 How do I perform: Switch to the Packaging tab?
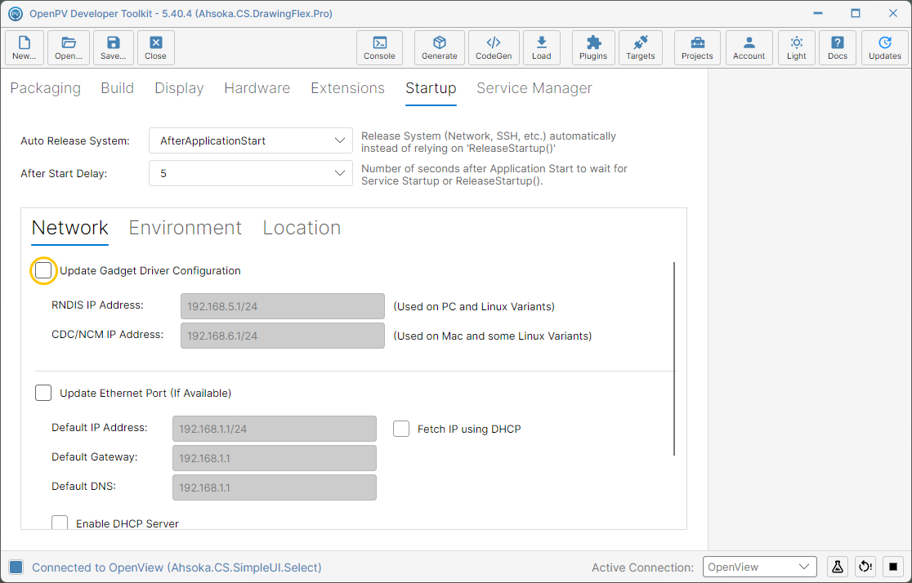click(46, 87)
